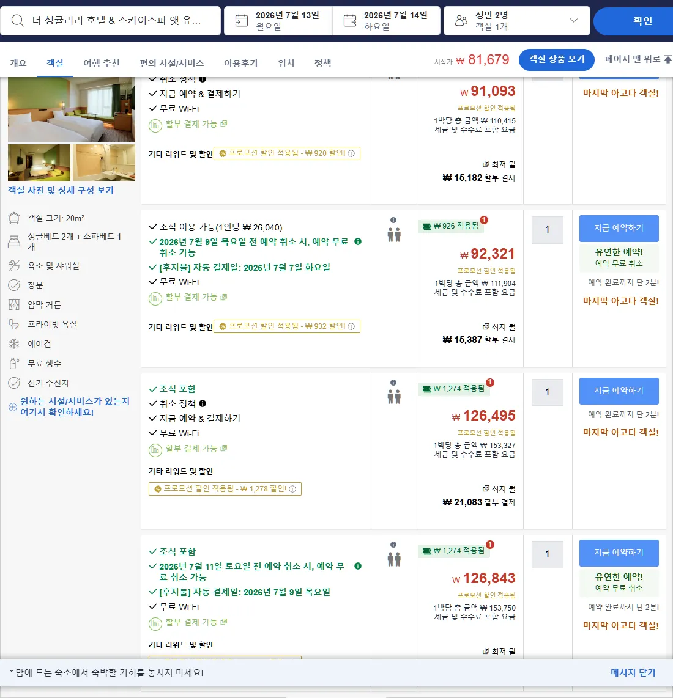Click info icon next to 7월 11일 cancellation

pos(358,566)
